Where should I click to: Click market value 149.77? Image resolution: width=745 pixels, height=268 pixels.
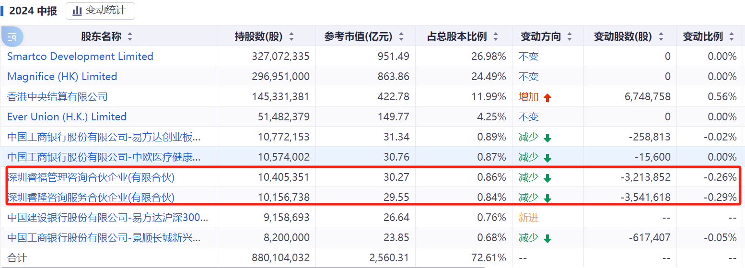393,117
